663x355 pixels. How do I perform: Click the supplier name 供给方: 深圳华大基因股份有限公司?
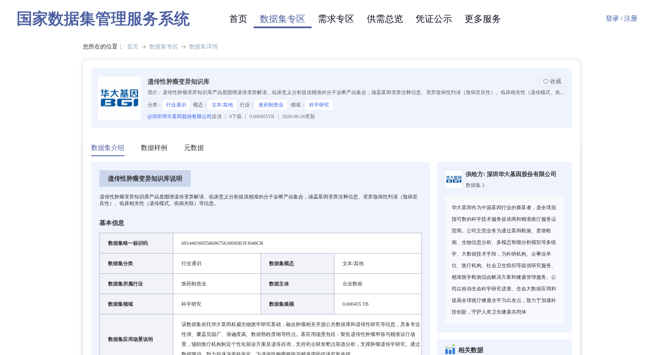click(x=511, y=174)
